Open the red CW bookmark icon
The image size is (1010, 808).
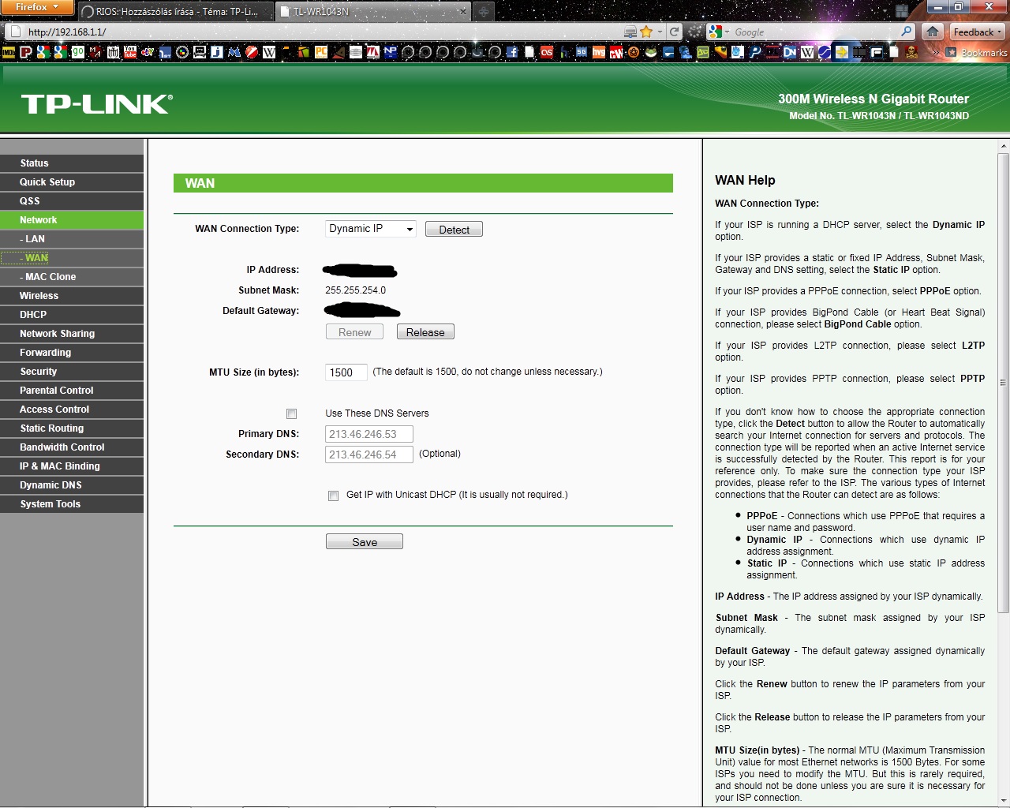(x=616, y=52)
